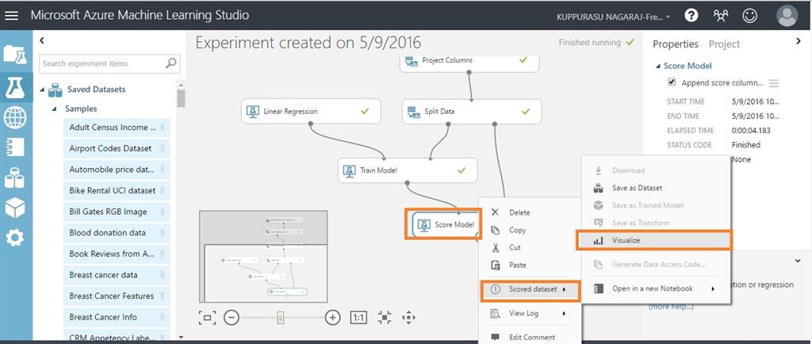This screenshot has height=344, width=812.
Task: Select the Breast cancer data item
Action: point(117,275)
